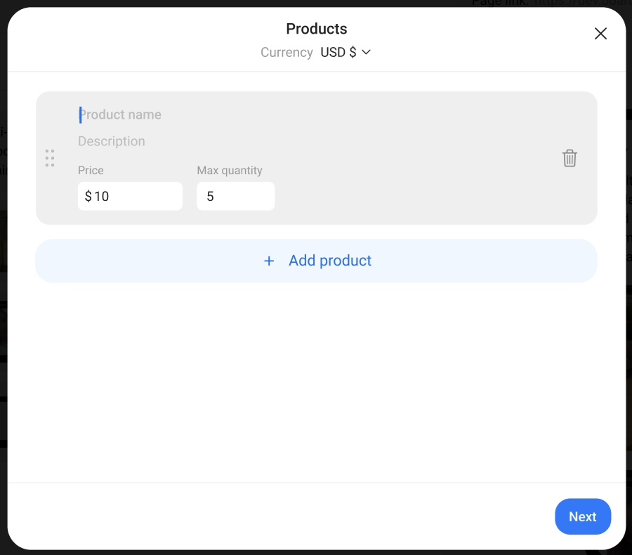The height and width of the screenshot is (555, 632).
Task: Click the plus icon beside Add product
Action: coord(269,261)
